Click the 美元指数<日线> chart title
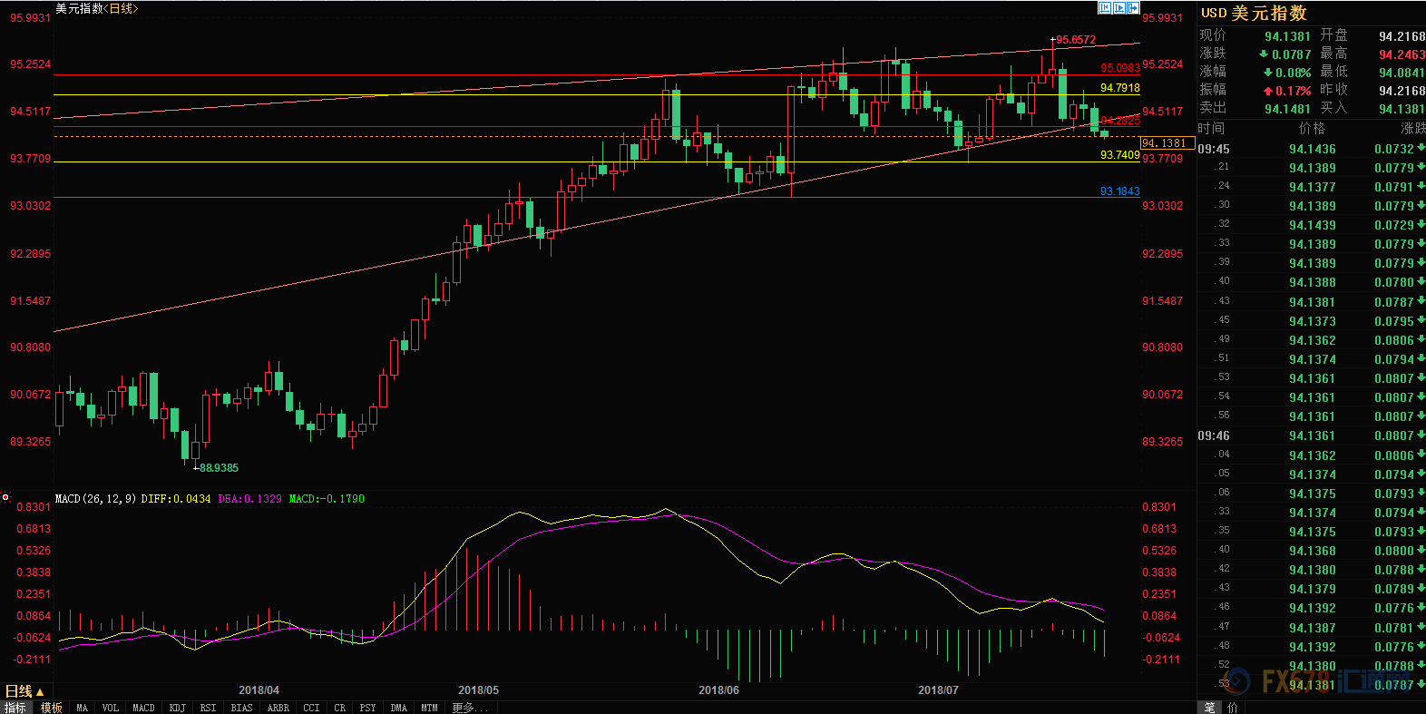1426x714 pixels. tap(97, 8)
